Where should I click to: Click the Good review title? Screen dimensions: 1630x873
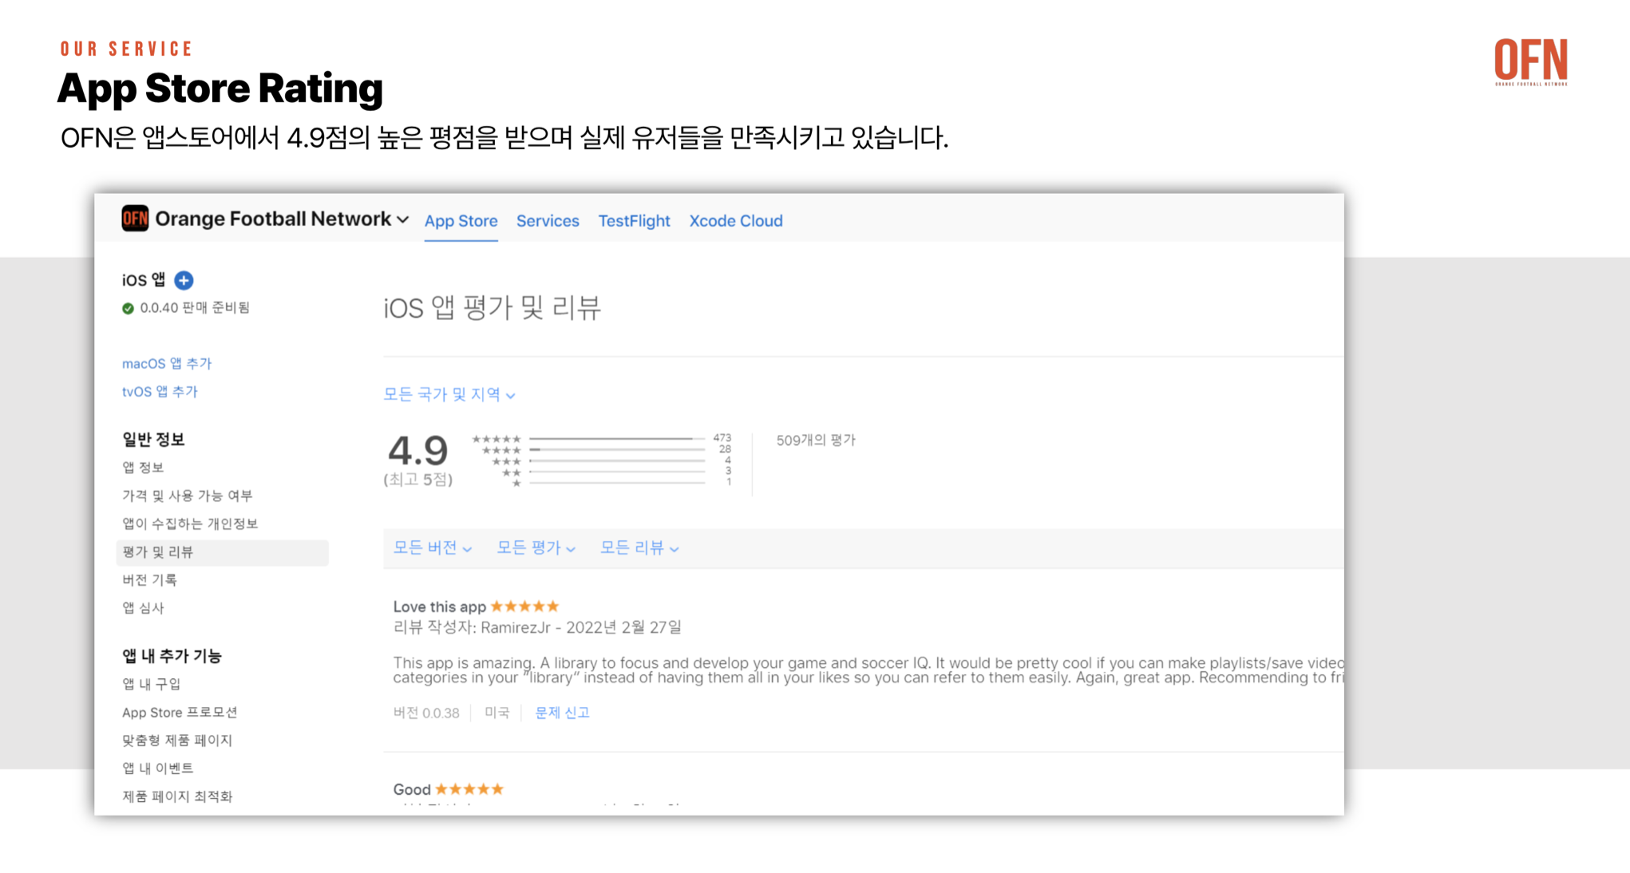coord(412,790)
